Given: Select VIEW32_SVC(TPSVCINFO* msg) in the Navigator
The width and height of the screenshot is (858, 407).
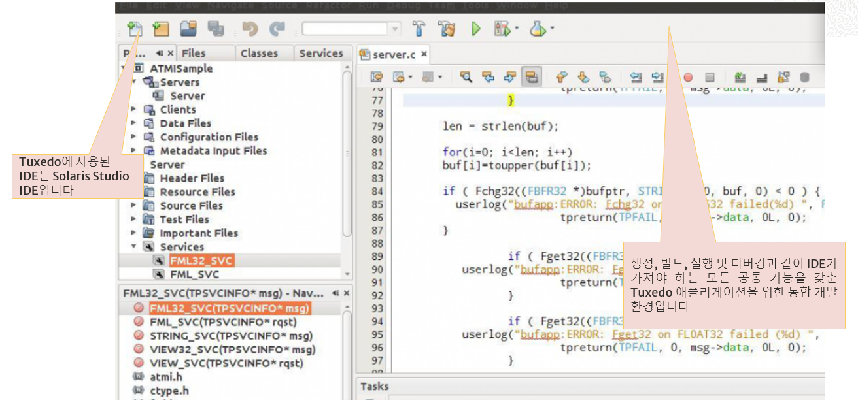Looking at the screenshot, I should pyautogui.click(x=232, y=349).
